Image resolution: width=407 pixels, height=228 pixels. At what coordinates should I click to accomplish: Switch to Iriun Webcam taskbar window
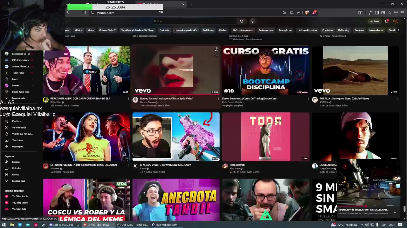165,225
